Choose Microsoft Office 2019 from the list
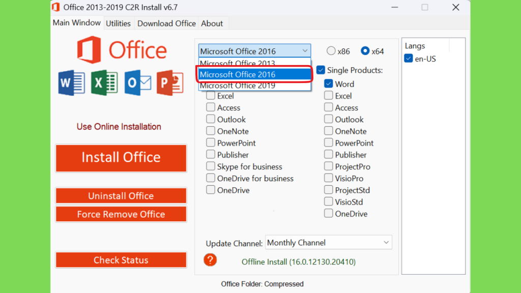The height and width of the screenshot is (293, 521). pyautogui.click(x=254, y=85)
